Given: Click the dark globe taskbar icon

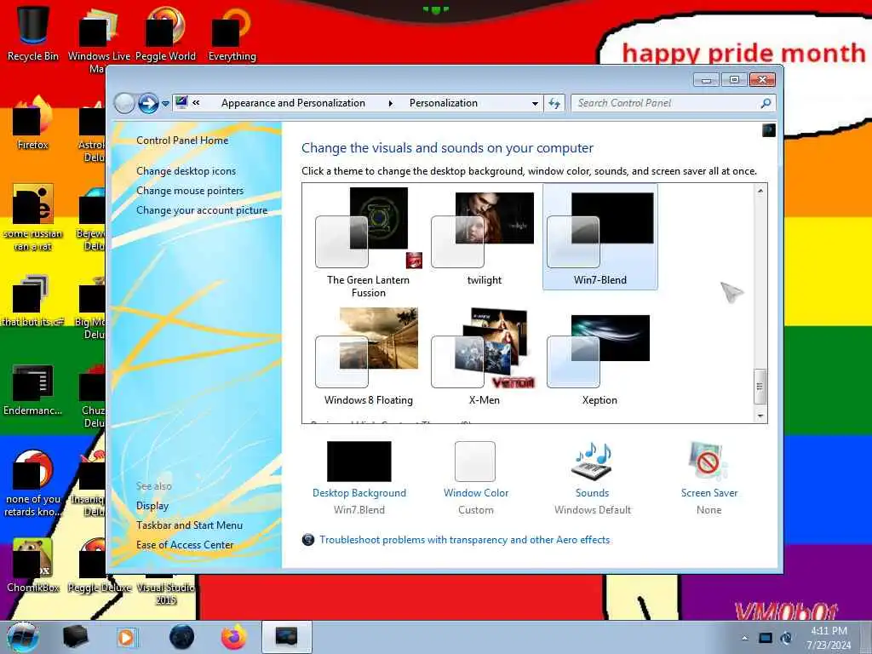Looking at the screenshot, I should tap(182, 637).
